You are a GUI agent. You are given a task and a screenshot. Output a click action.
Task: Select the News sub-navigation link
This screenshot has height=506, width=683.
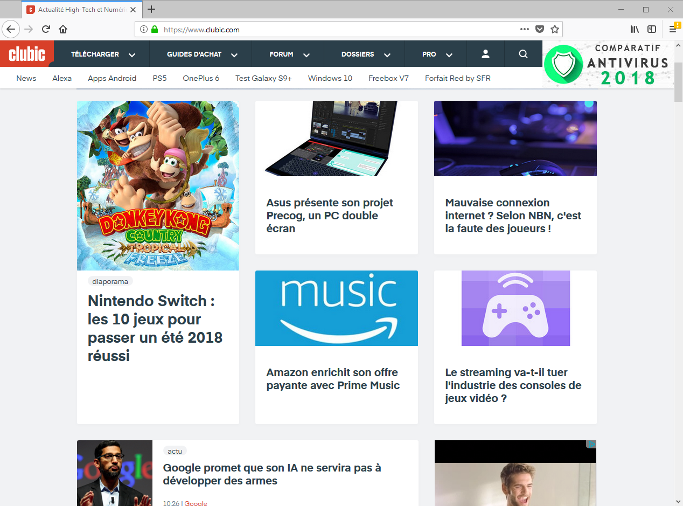click(x=26, y=78)
